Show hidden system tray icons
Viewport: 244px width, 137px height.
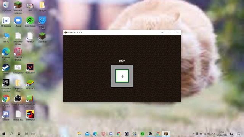click(x=193, y=134)
